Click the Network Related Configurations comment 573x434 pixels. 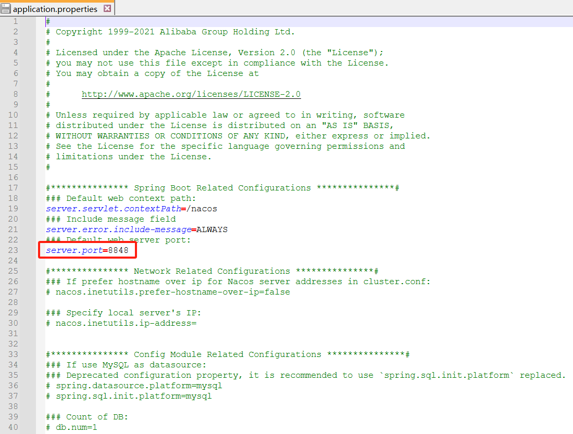[x=219, y=271]
